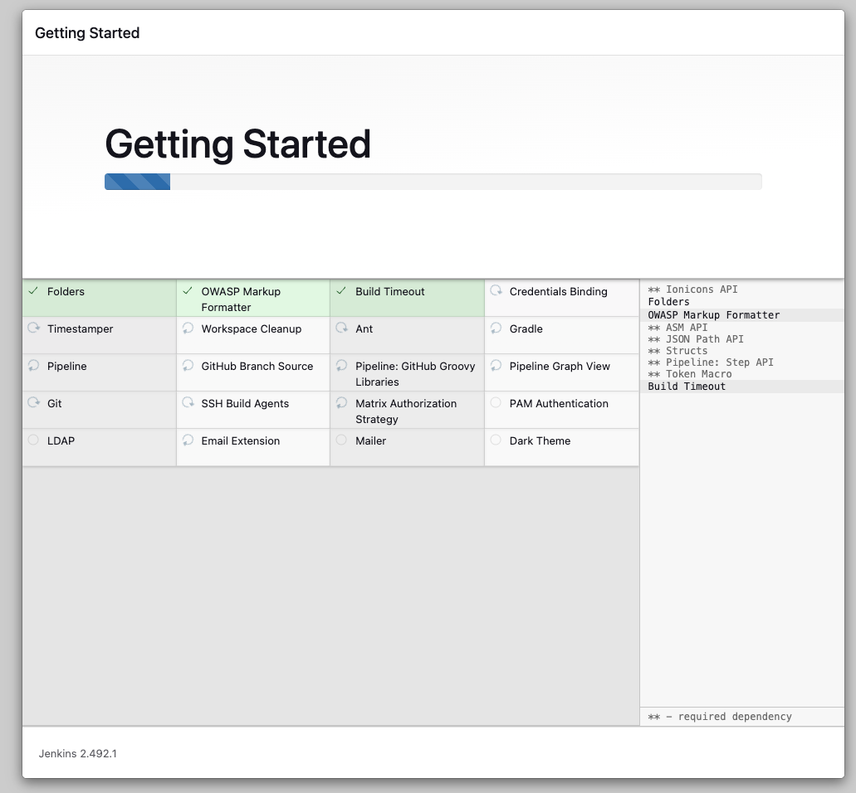This screenshot has height=793, width=856.
Task: Select the Pipeline Graph View plugin cell
Action: (562, 372)
